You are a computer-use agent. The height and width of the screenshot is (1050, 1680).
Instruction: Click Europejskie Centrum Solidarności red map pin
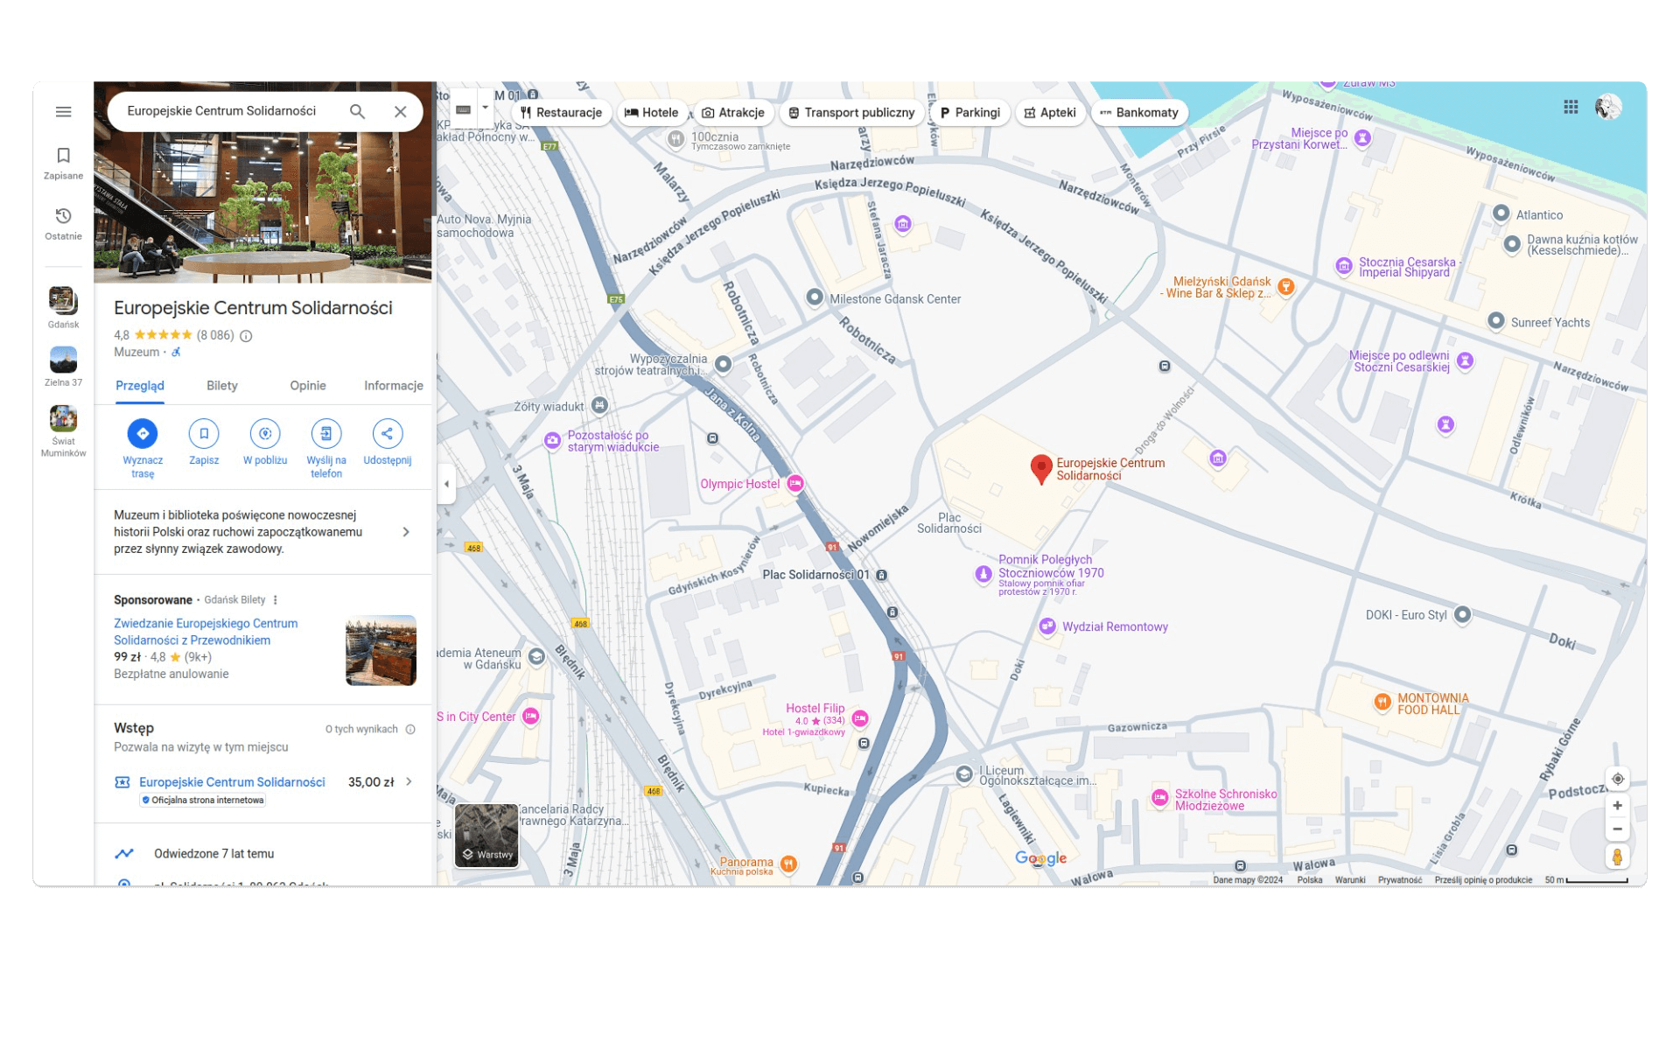pos(1040,468)
